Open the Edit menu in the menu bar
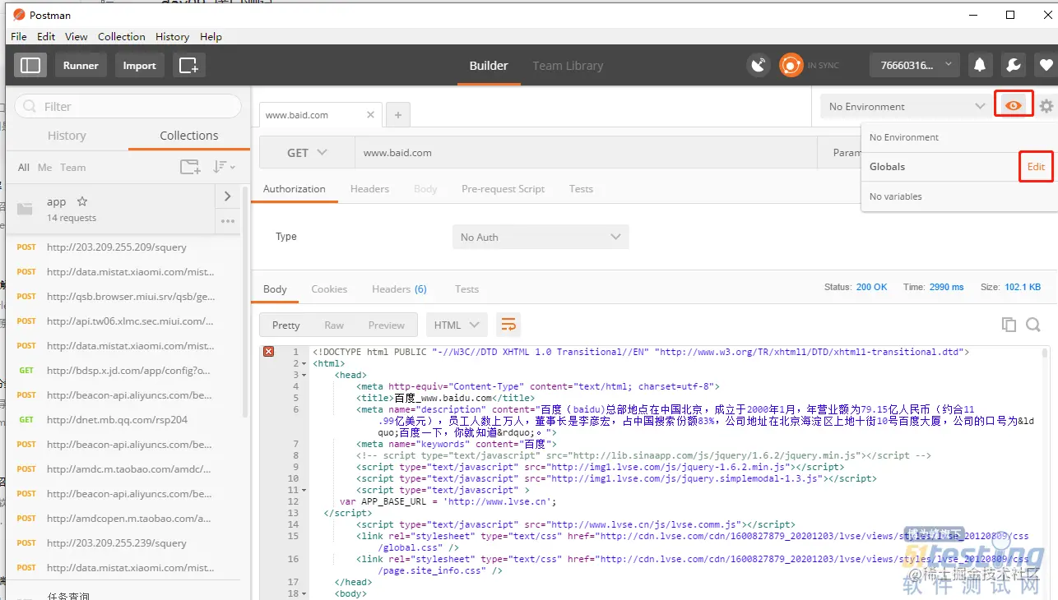This screenshot has height=600, width=1058. click(x=46, y=36)
